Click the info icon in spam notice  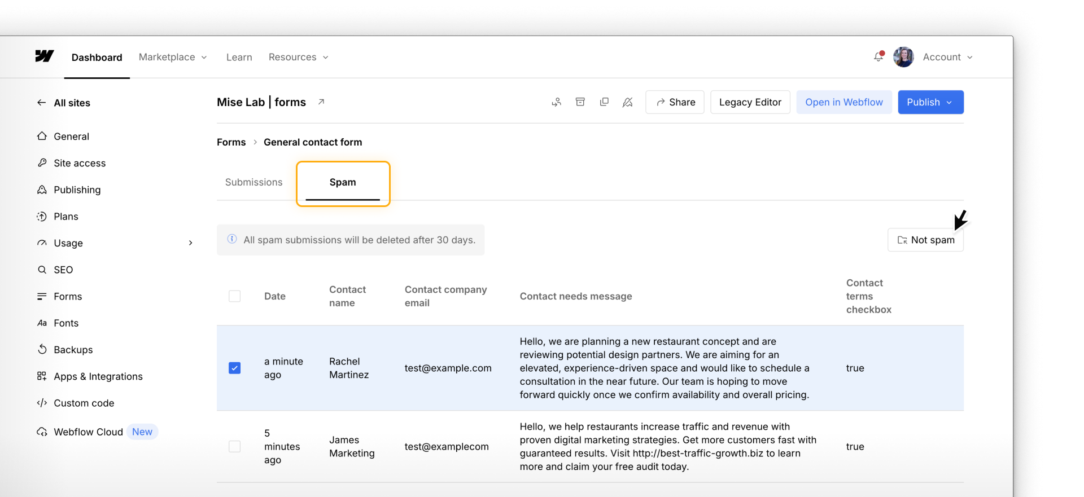coord(231,239)
